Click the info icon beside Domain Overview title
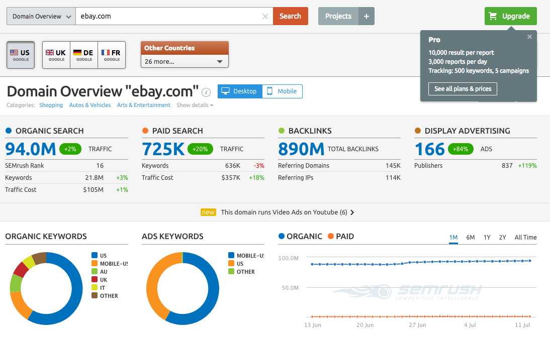550x337 pixels. click(206, 92)
